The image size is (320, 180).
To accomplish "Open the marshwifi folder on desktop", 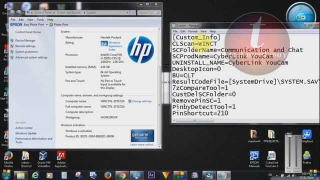I will coord(254,135).
